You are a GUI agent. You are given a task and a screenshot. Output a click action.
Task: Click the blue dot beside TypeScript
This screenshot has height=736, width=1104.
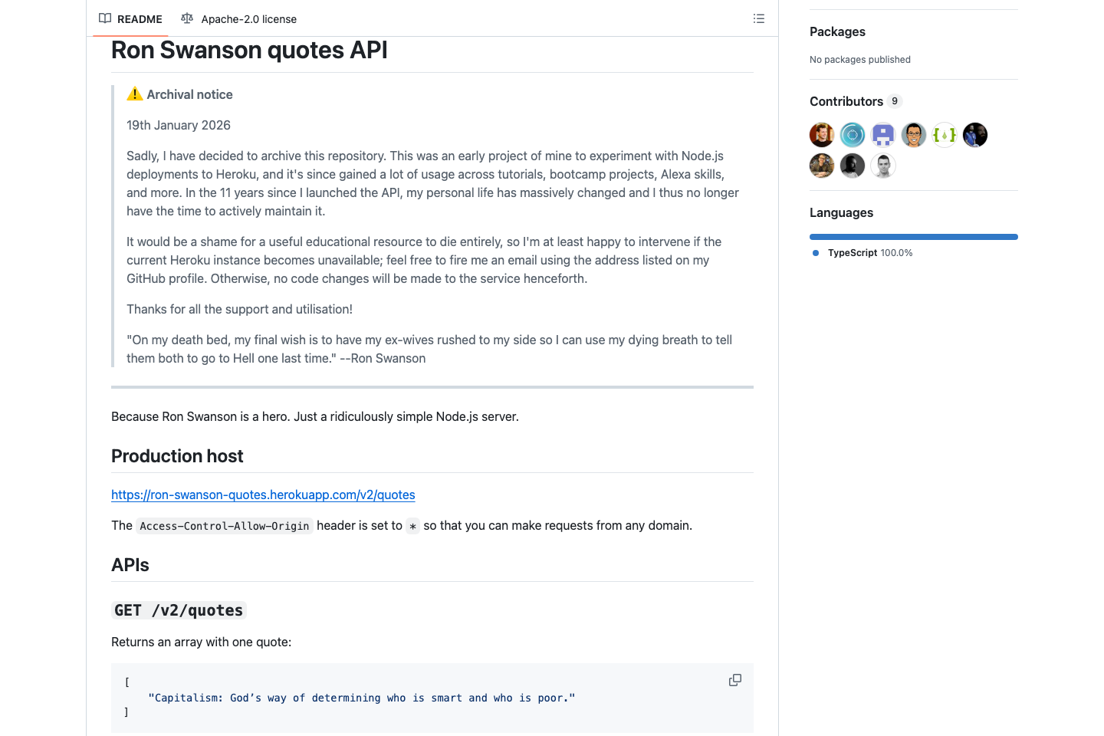pos(815,252)
